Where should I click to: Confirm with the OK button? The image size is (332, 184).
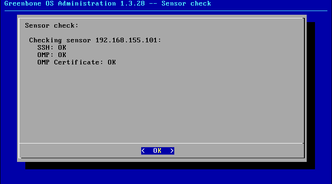[158, 151]
